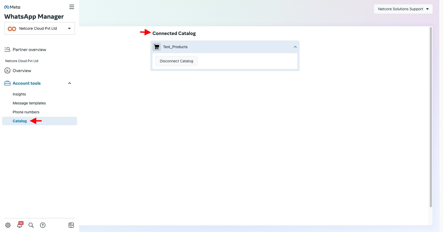Toggle the hamburger navigation menu
443x232 pixels.
(72, 7)
